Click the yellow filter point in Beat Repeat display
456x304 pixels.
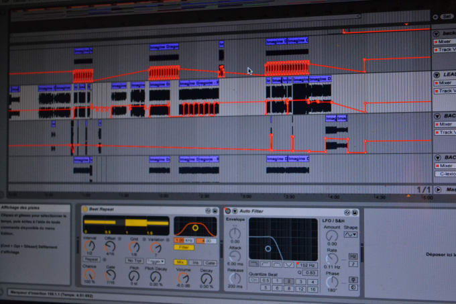click(x=195, y=227)
